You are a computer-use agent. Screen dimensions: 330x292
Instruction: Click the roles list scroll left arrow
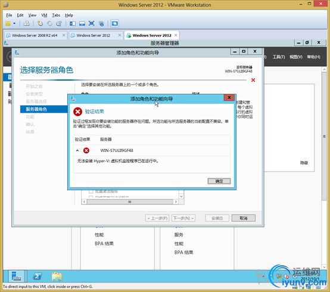point(84,201)
